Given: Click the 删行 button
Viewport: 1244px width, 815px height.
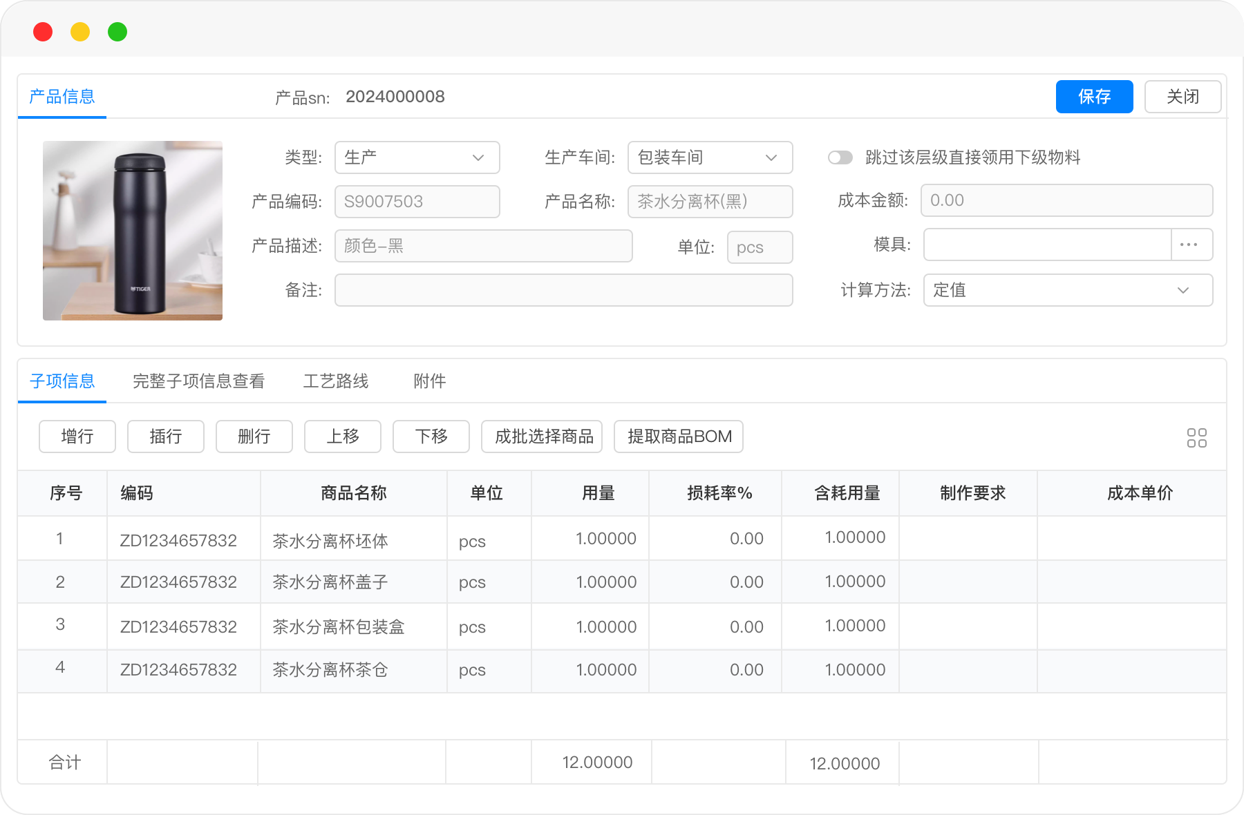Looking at the screenshot, I should [254, 437].
